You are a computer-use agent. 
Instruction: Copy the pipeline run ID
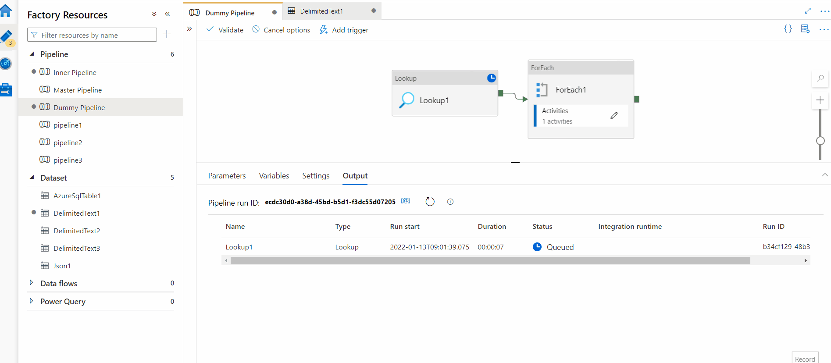[x=406, y=201]
